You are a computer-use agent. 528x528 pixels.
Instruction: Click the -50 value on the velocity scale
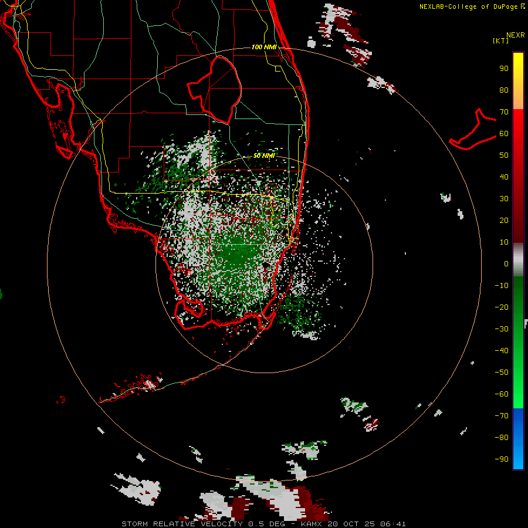click(x=502, y=373)
